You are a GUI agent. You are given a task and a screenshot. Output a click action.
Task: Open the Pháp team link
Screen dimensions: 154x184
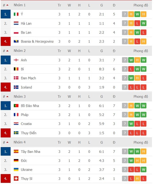25,115
